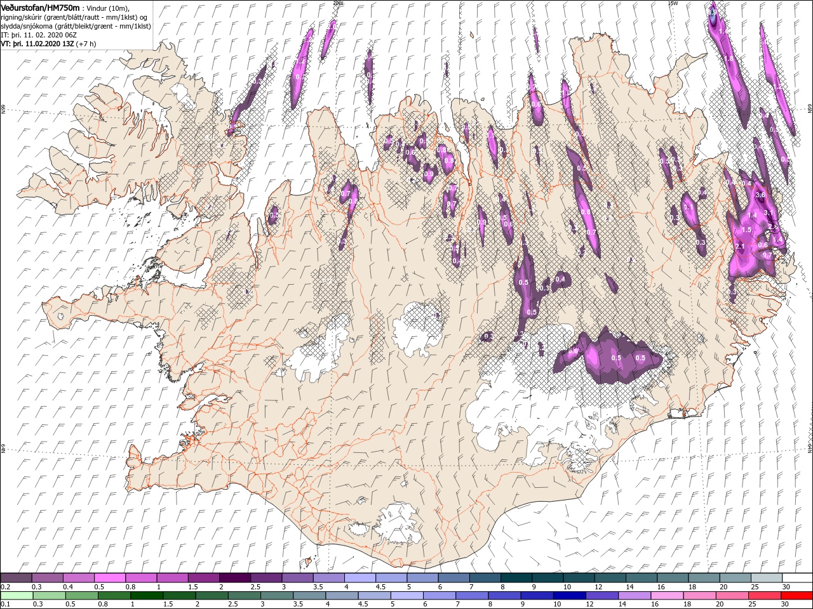Click the lower legend swatch for 25–30
The width and height of the screenshot is (813, 609).
click(x=764, y=596)
